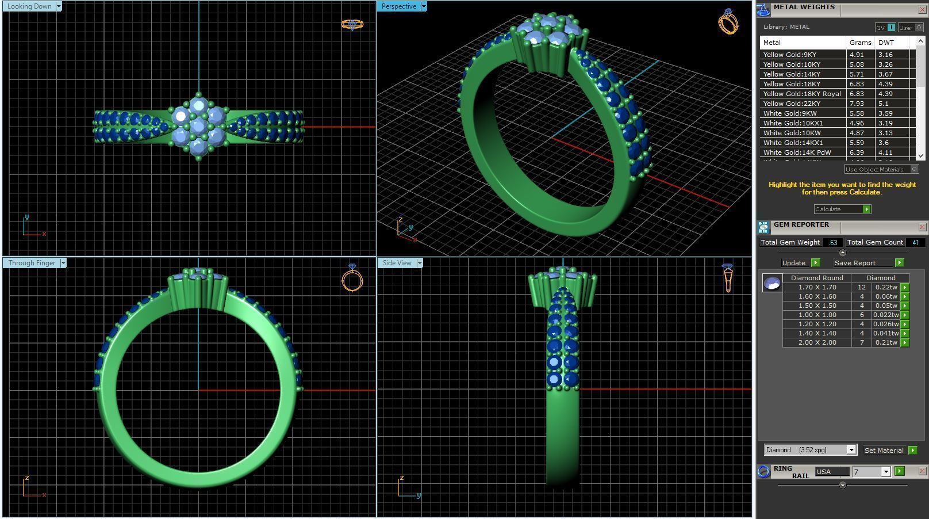Screen dimensions: 929x519
Task: Click the Grams column header
Action: 860,43
